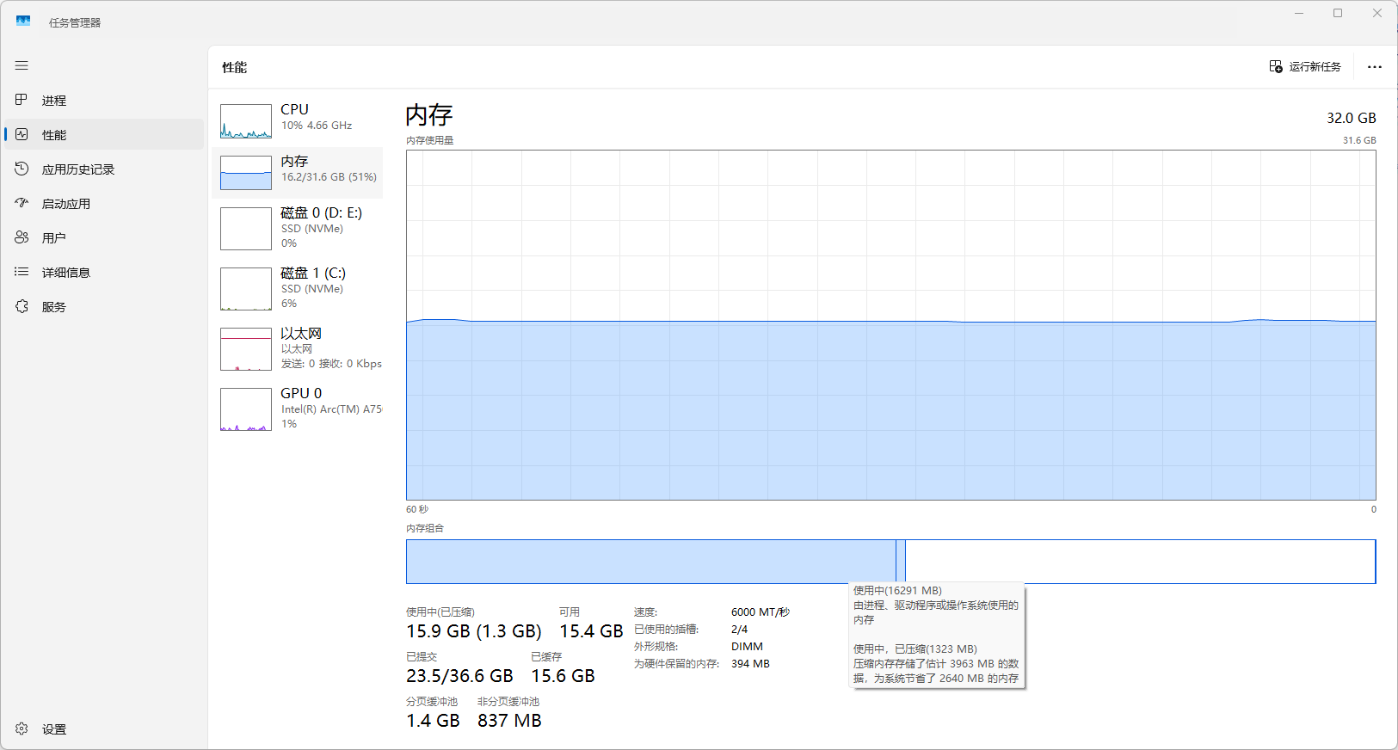
Task: Select the 服务 services icon
Action: (22, 306)
